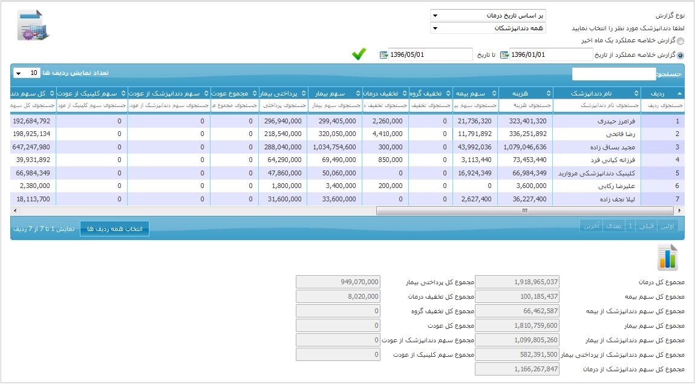Click the main جستجو search field

pos(613,74)
